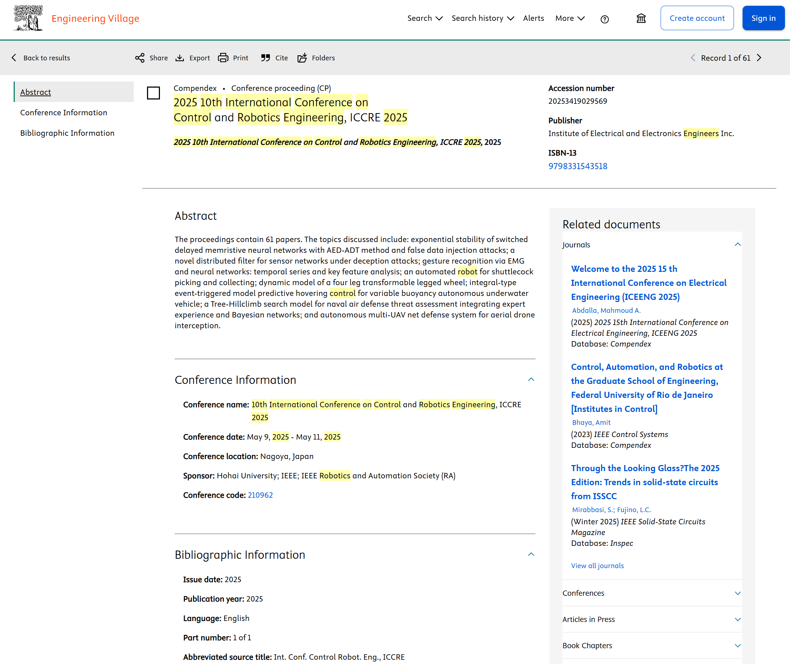Click the Back to results arrow
Image resolution: width=790 pixels, height=664 pixels.
[x=14, y=57]
